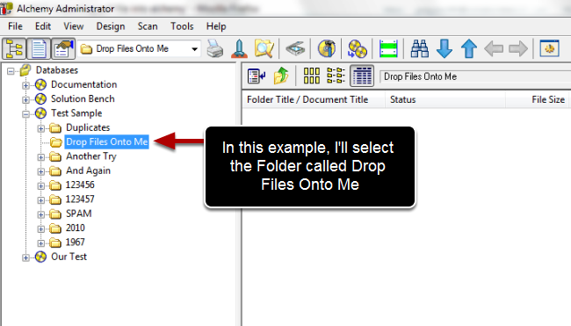Image resolution: width=571 pixels, height=326 pixels.
Task: Select the SPAM folder
Action: click(79, 214)
